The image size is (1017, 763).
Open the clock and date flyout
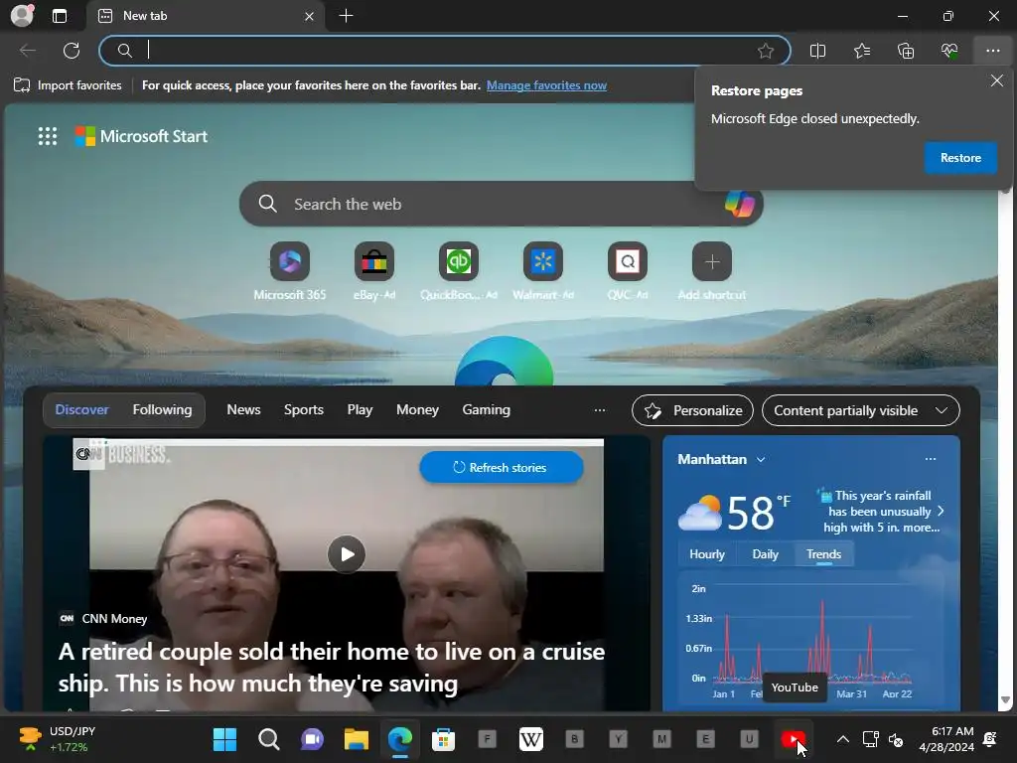pos(946,739)
